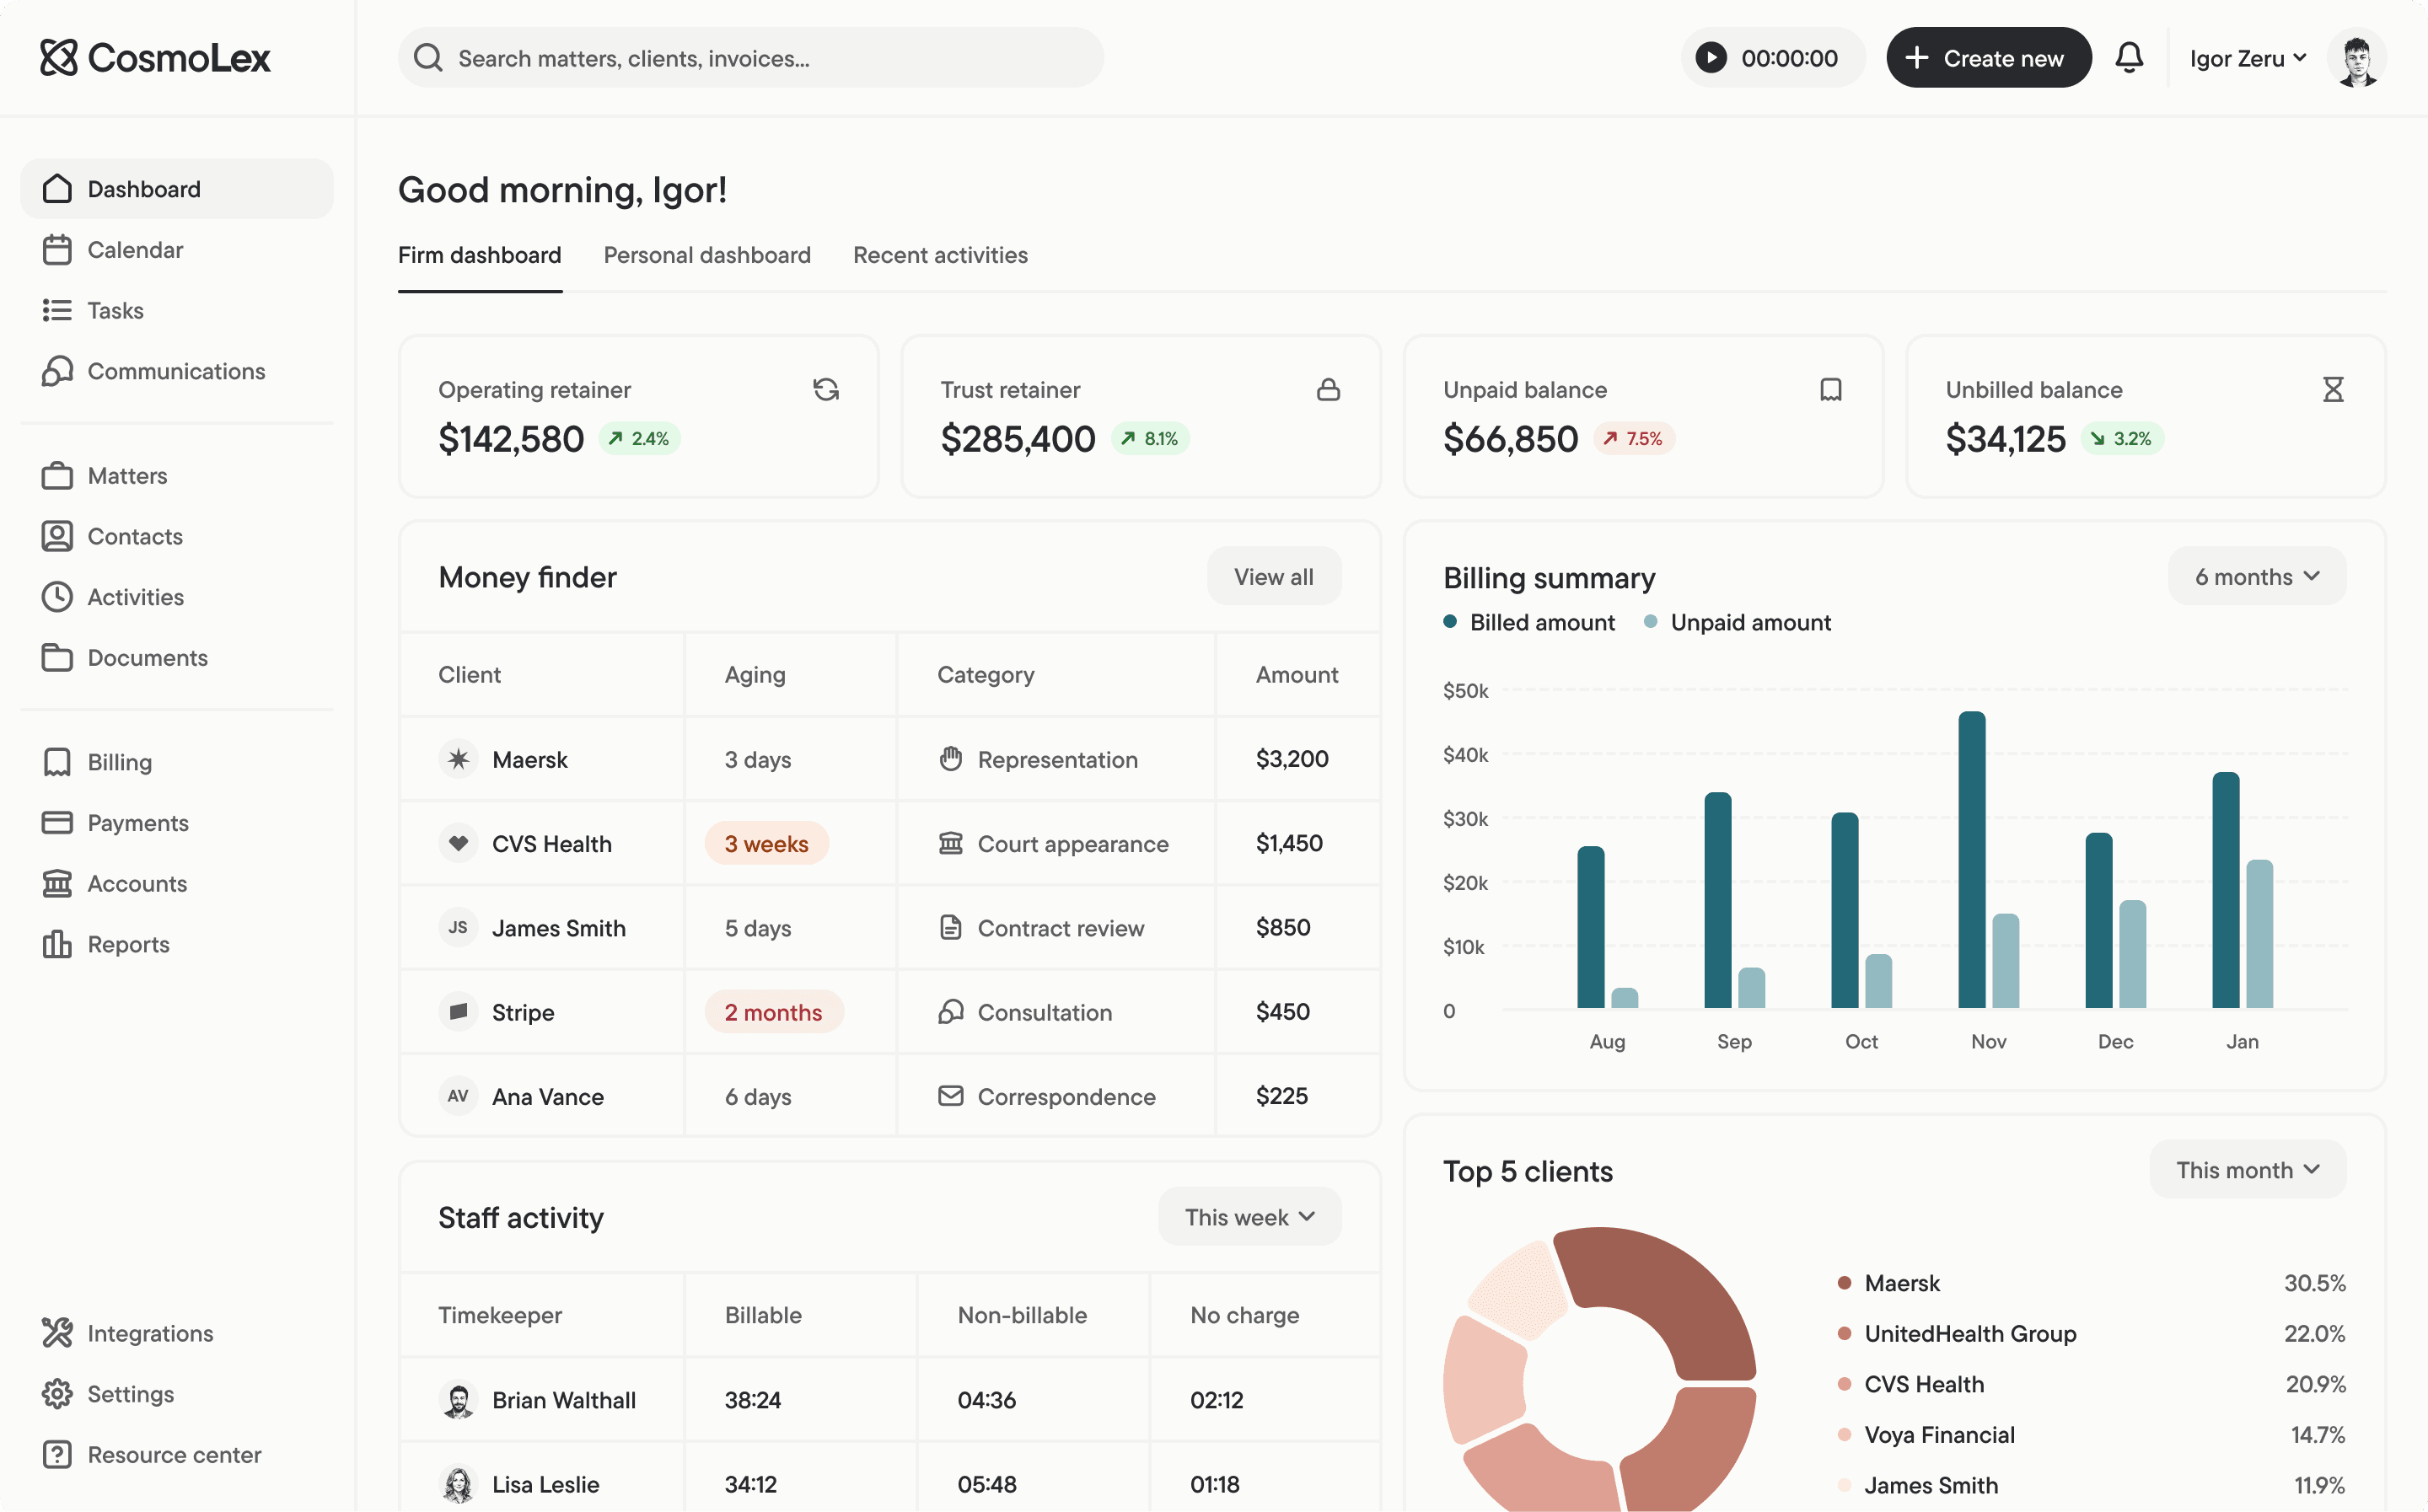Image resolution: width=2428 pixels, height=1512 pixels.
Task: Expand the 6 months dropdown
Action: tap(2256, 576)
